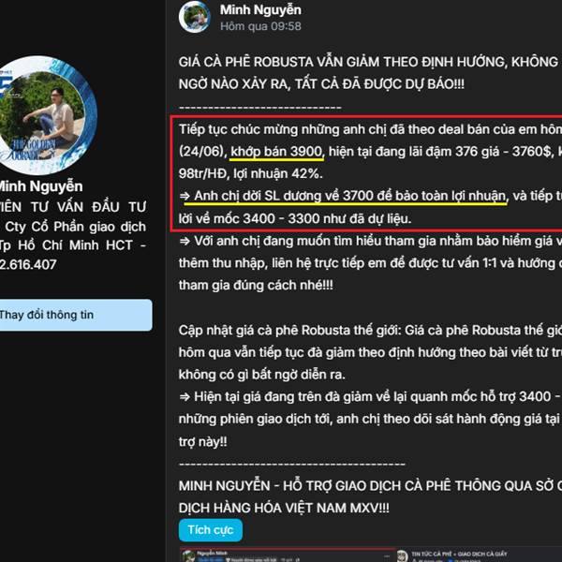
Task: Click paragraph starting Cập nhật giá cà phê Robusta
Action: (x=370, y=352)
